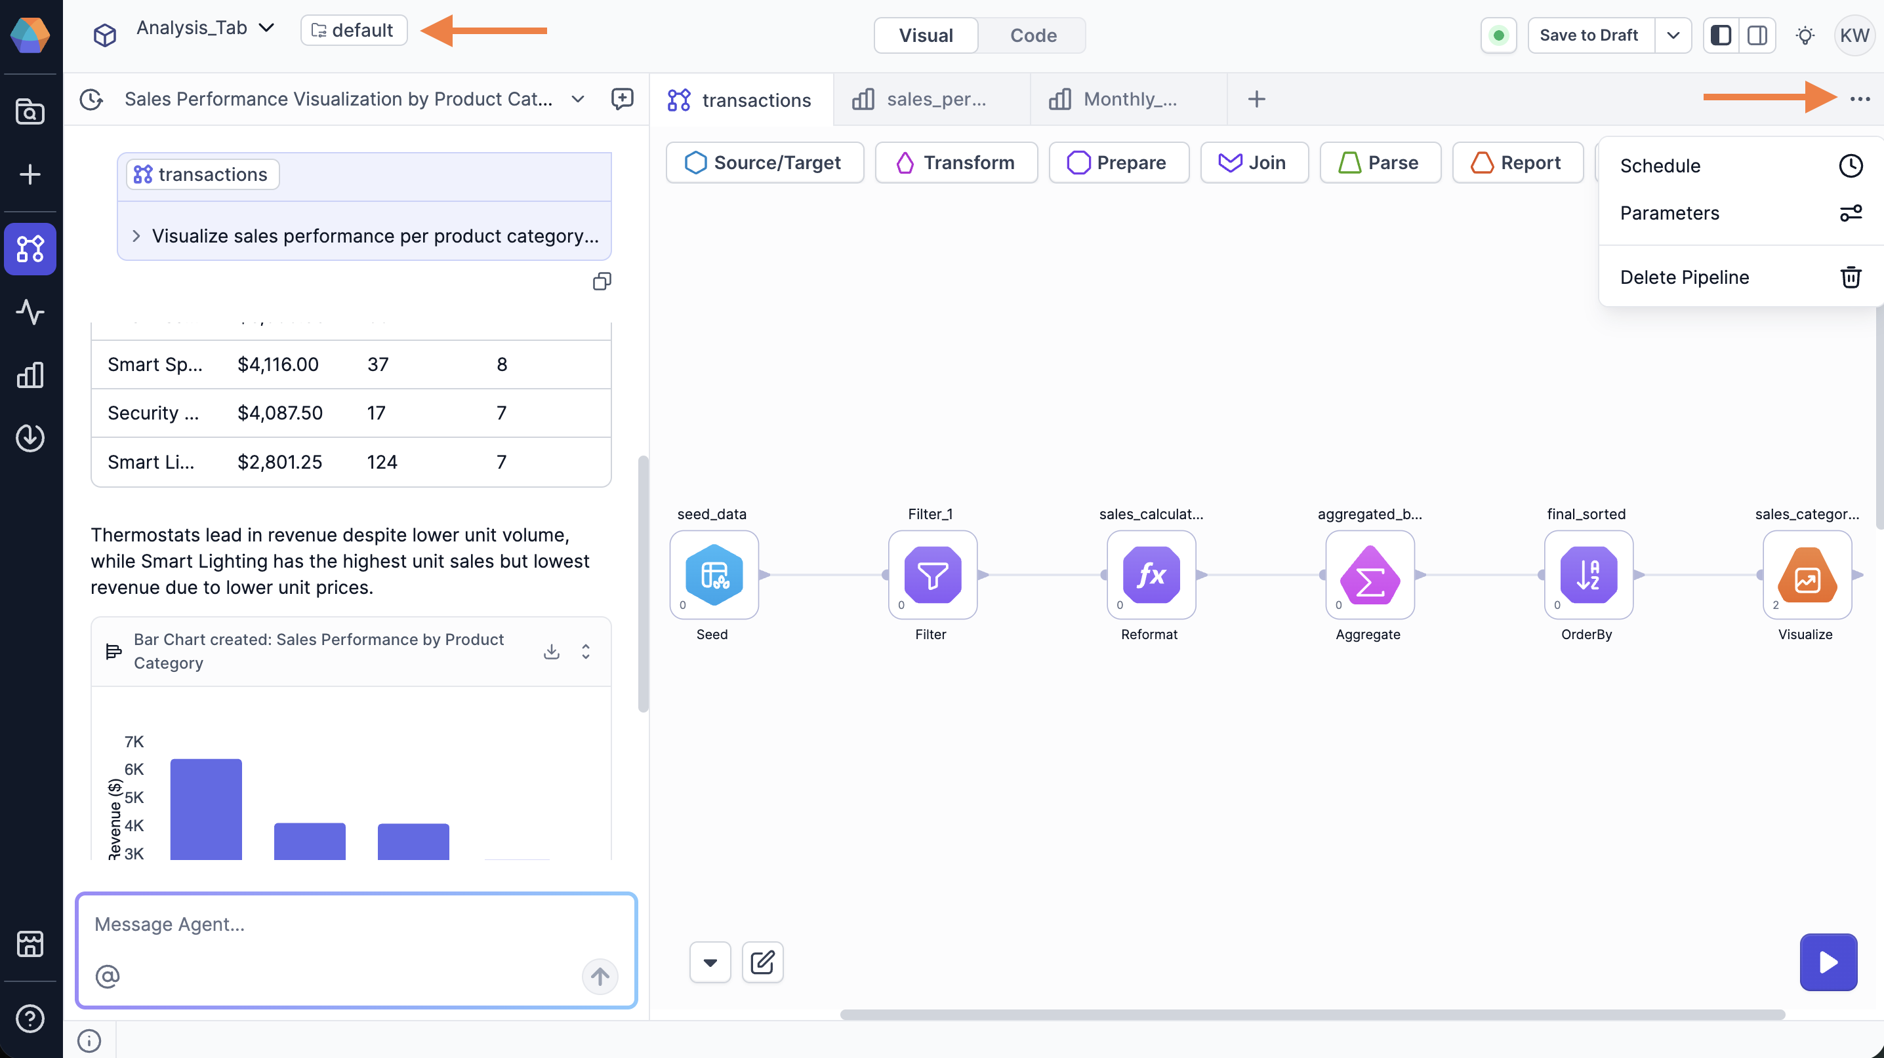Viewport: 1884px width, 1058px height.
Task: Switch to Code view
Action: (1033, 35)
